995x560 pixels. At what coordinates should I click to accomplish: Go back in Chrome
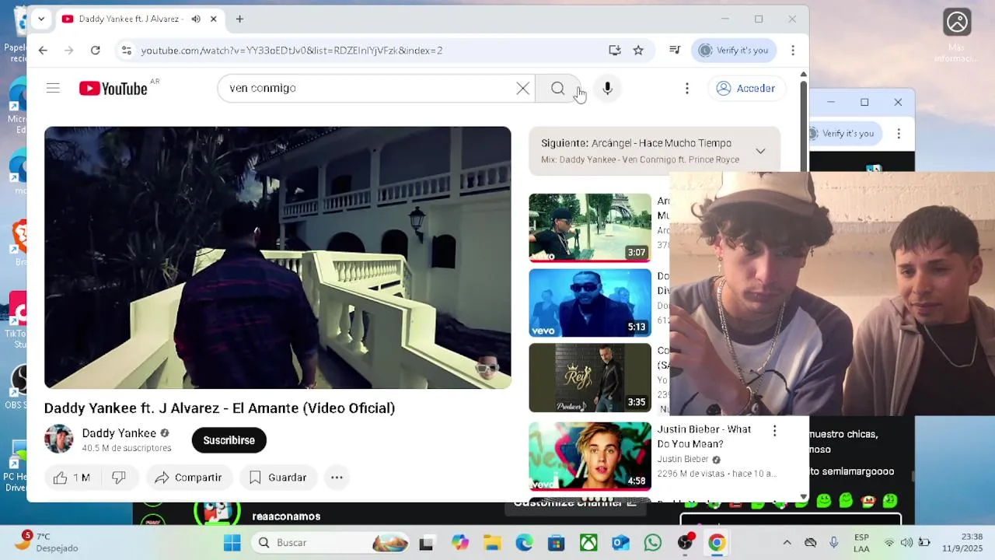pos(43,51)
